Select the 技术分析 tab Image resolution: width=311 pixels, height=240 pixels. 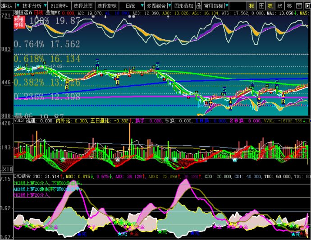click(x=32, y=6)
